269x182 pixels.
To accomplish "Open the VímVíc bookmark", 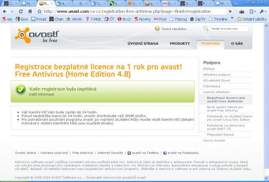I will 74,19.
